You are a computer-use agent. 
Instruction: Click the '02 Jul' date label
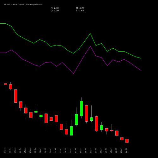[x=45, y=150]
